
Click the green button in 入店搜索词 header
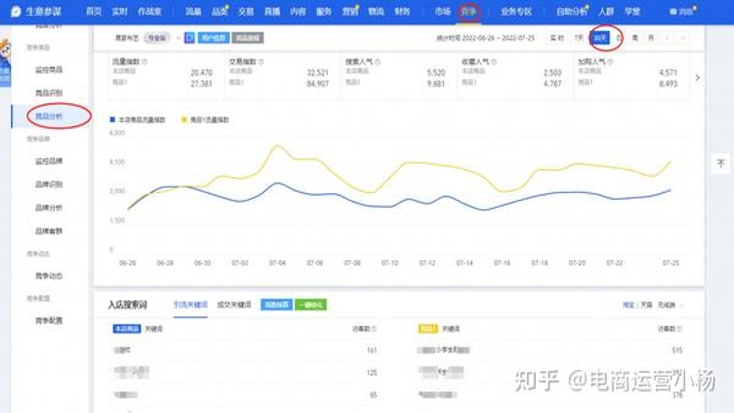pos(311,305)
